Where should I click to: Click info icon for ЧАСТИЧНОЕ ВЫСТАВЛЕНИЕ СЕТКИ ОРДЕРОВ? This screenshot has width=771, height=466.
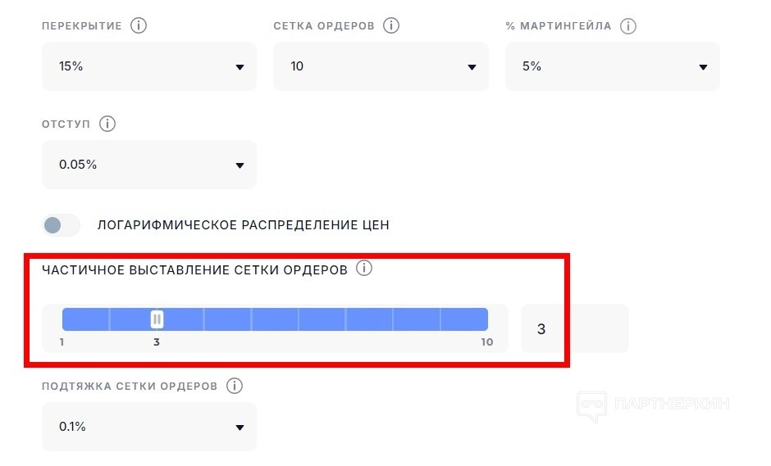coord(364,269)
